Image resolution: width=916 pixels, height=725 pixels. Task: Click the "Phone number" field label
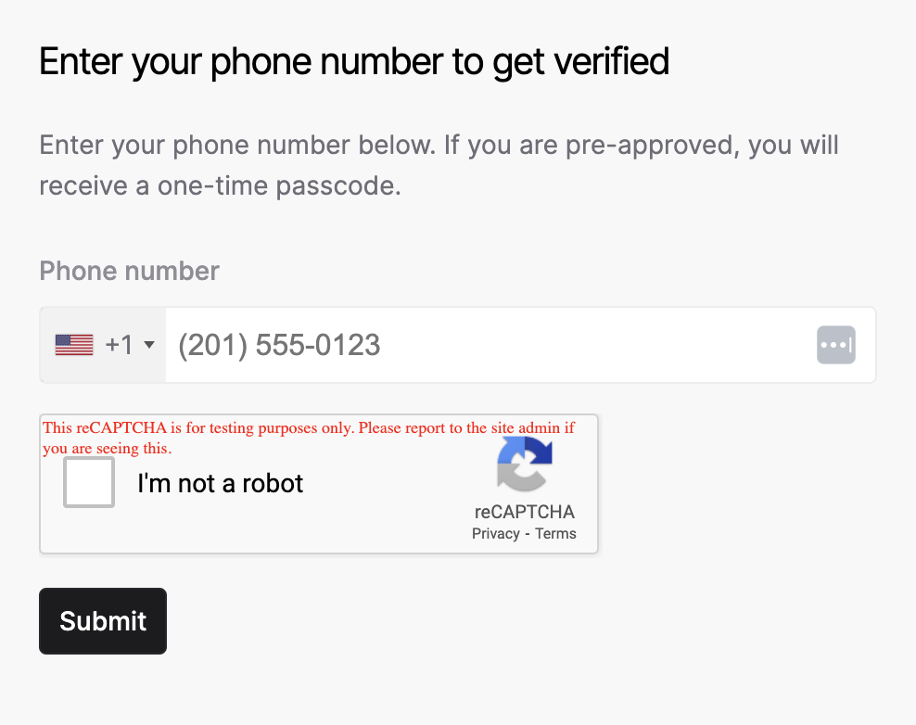tap(129, 271)
